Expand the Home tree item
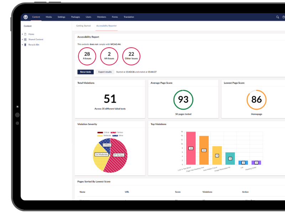This screenshot has height=213, width=285. 22,34
